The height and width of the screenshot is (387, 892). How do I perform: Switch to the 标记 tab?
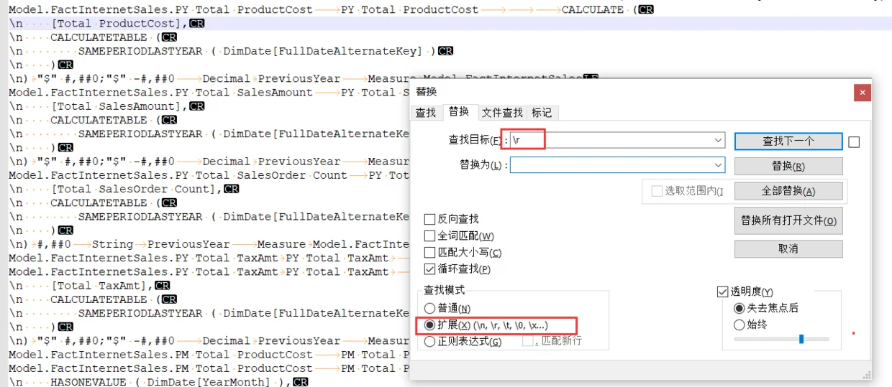[x=542, y=113]
